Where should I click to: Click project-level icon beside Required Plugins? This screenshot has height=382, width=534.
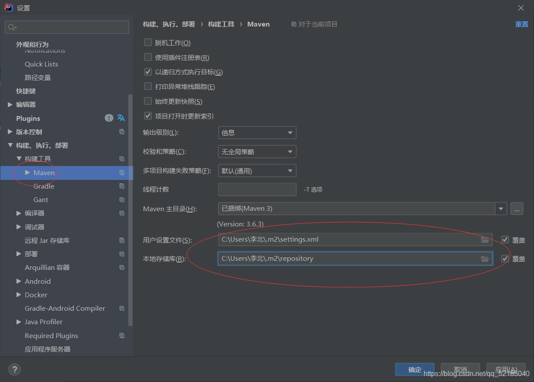click(x=122, y=335)
